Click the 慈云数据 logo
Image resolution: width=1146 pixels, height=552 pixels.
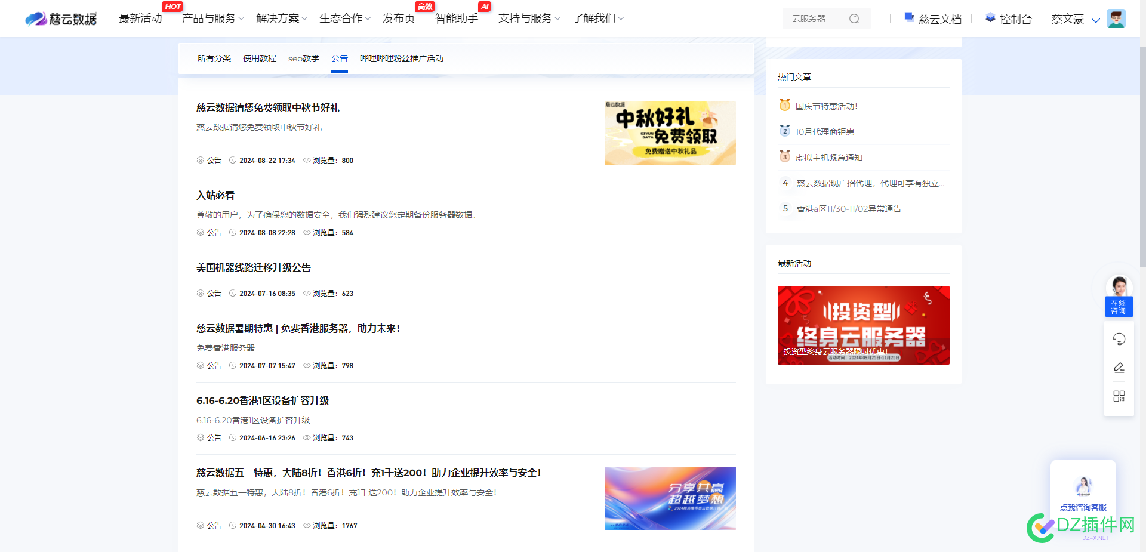(x=60, y=18)
